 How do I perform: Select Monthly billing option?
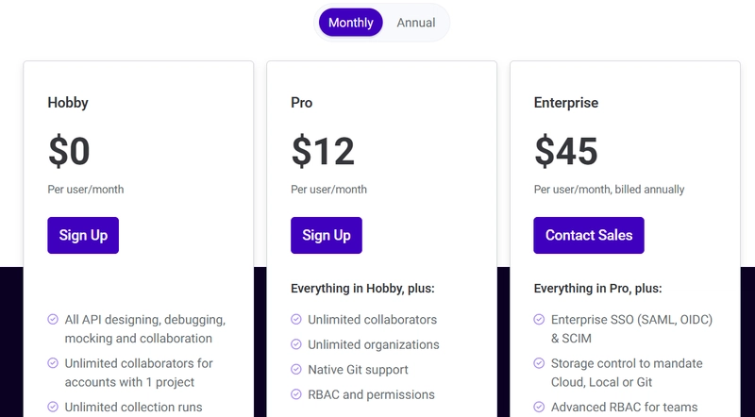[350, 23]
